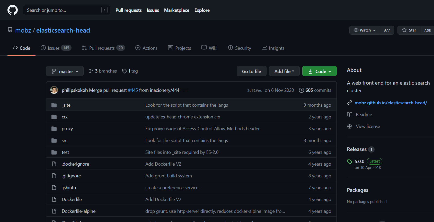Screen dimensions: 434x222
Task: Click the .gitignore file icon
Action: pyautogui.click(x=54, y=176)
